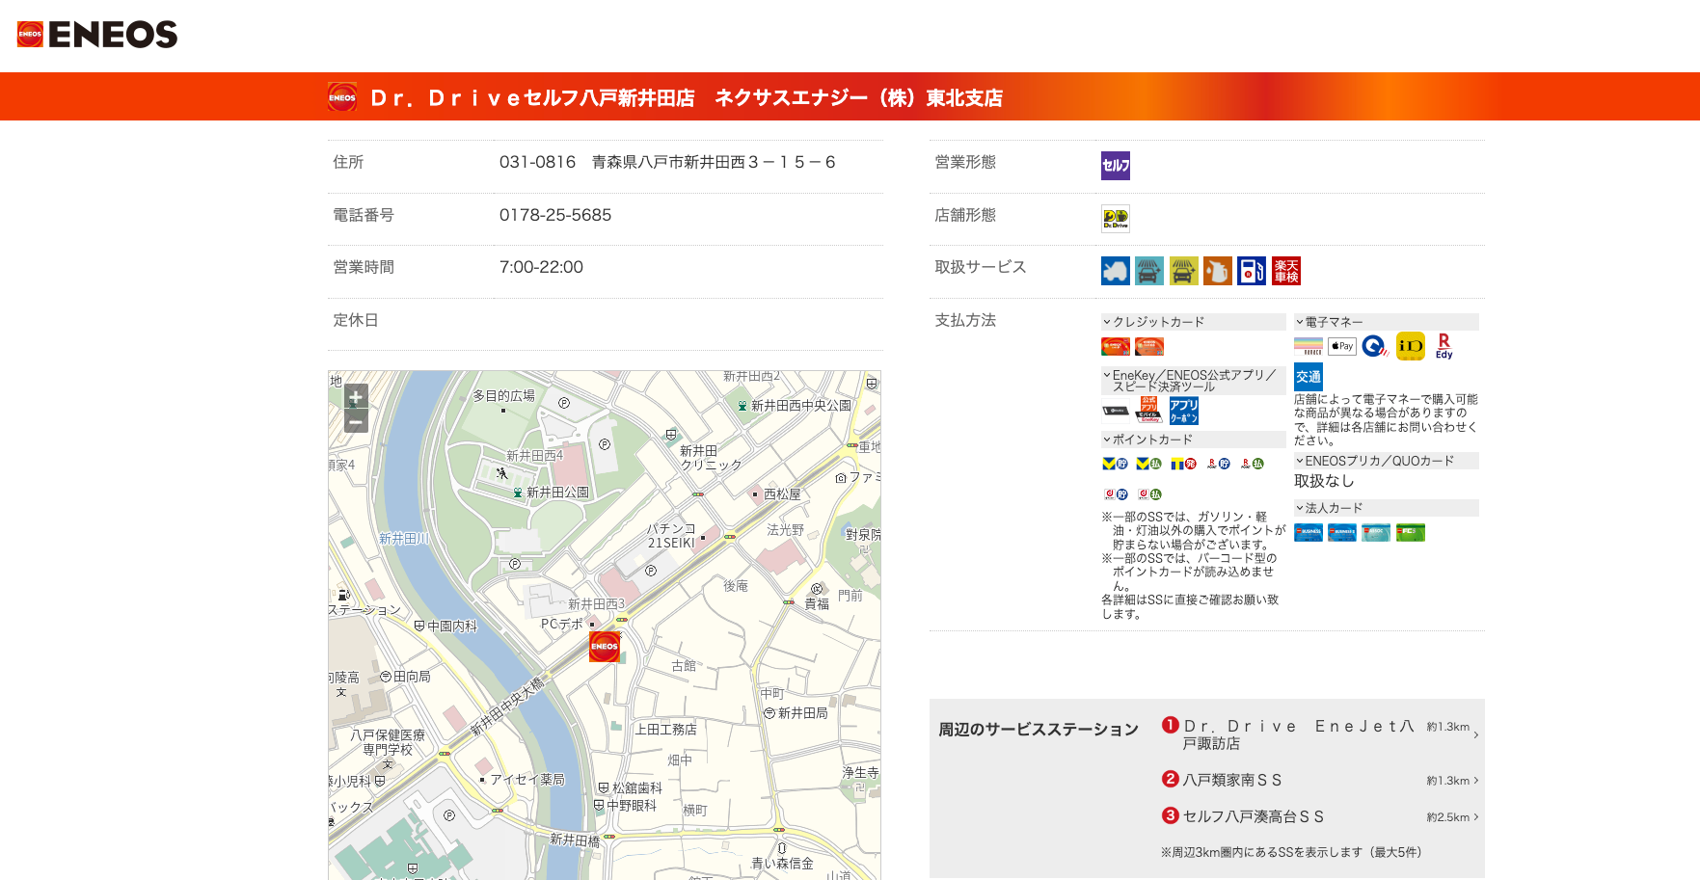Select the red 公式アプリ EneKey icon

[x=1149, y=410]
